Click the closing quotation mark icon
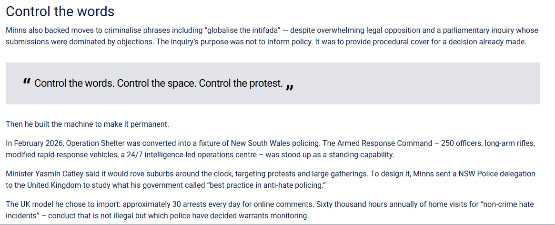555x225 pixels. point(290,87)
